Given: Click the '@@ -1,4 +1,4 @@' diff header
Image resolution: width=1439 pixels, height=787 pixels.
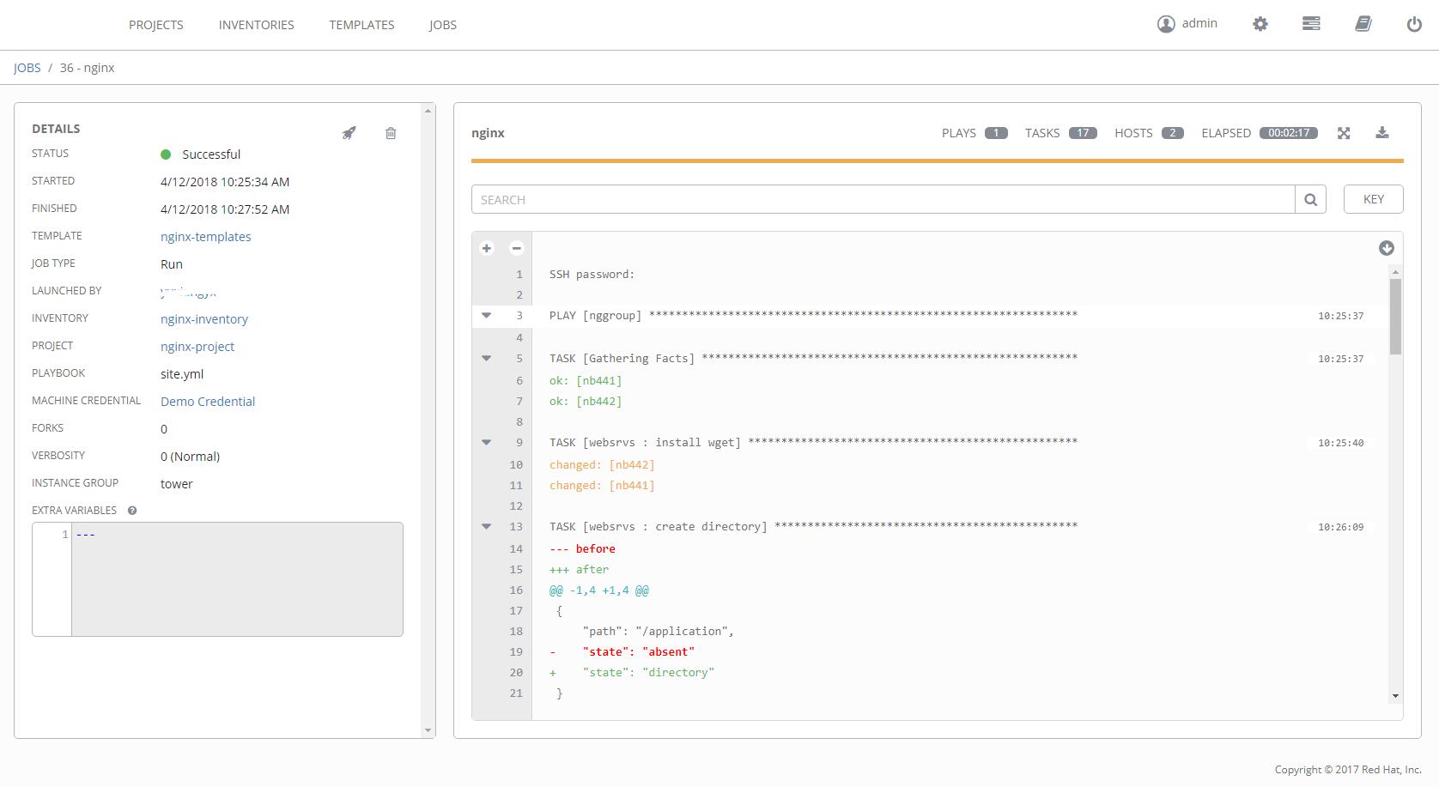Looking at the screenshot, I should pyautogui.click(x=599, y=590).
